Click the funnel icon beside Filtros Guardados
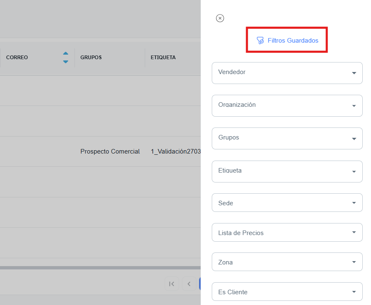This screenshot has height=305, width=371. click(260, 41)
